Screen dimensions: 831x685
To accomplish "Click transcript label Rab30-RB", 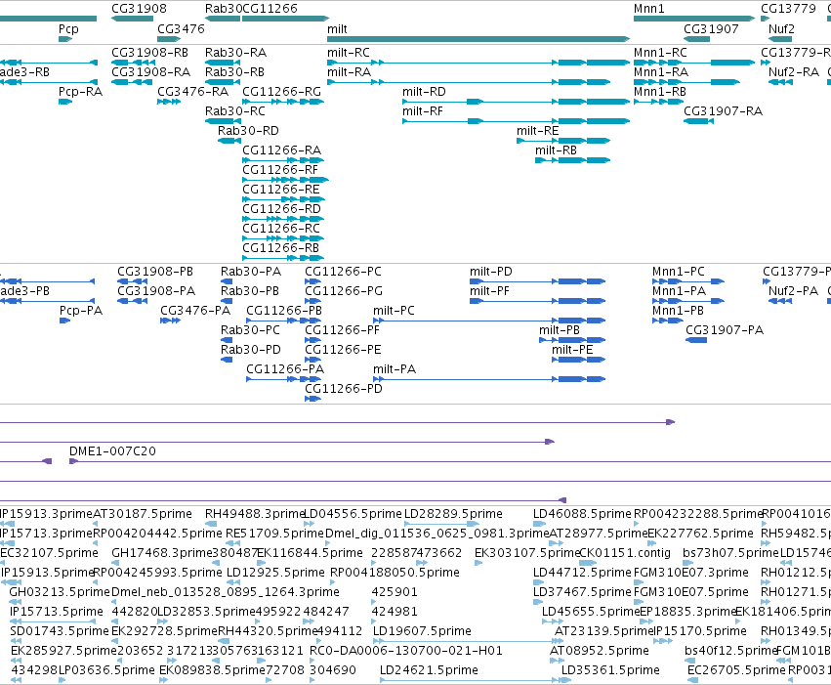I will tap(234, 72).
